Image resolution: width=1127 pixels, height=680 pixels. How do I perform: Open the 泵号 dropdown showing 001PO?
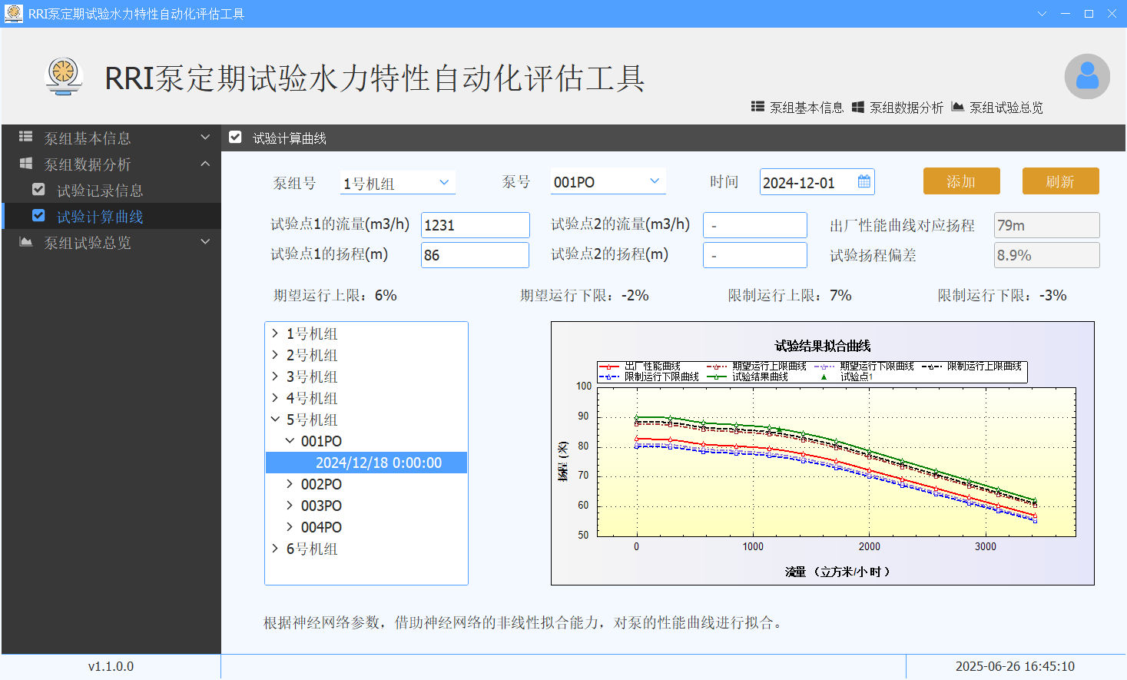click(x=607, y=182)
